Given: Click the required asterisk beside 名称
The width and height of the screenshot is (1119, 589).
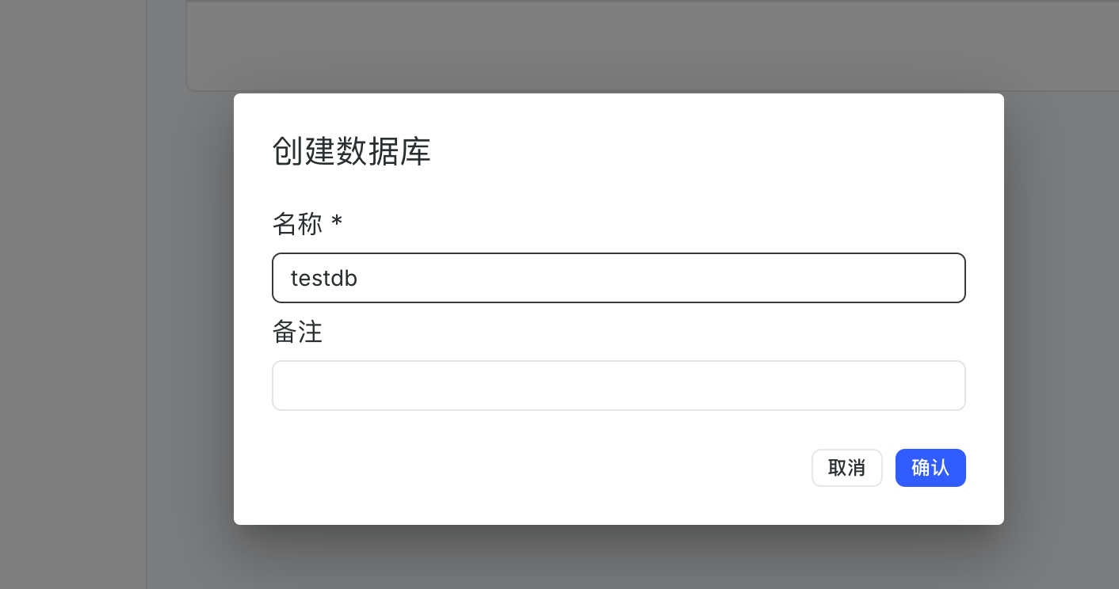Looking at the screenshot, I should tap(337, 223).
